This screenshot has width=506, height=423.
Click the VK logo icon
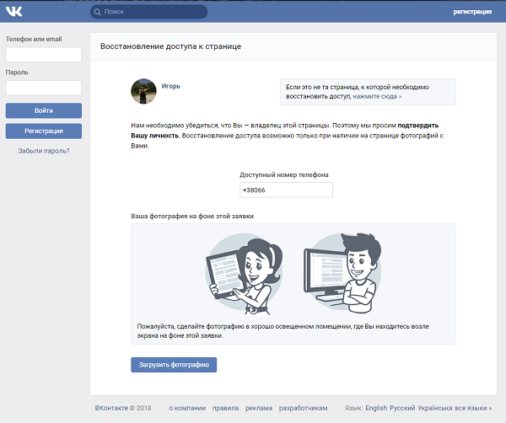pos(13,12)
